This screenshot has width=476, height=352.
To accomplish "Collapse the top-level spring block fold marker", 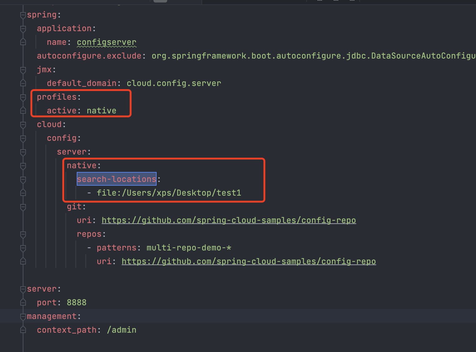I will coord(23,15).
